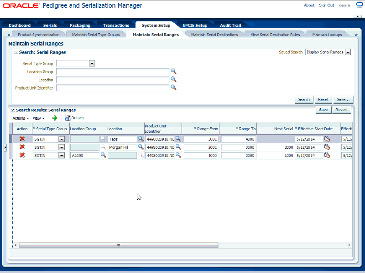Expand the left side panel splitter arrow
This screenshot has height=273, width=365.
pos(5,147)
